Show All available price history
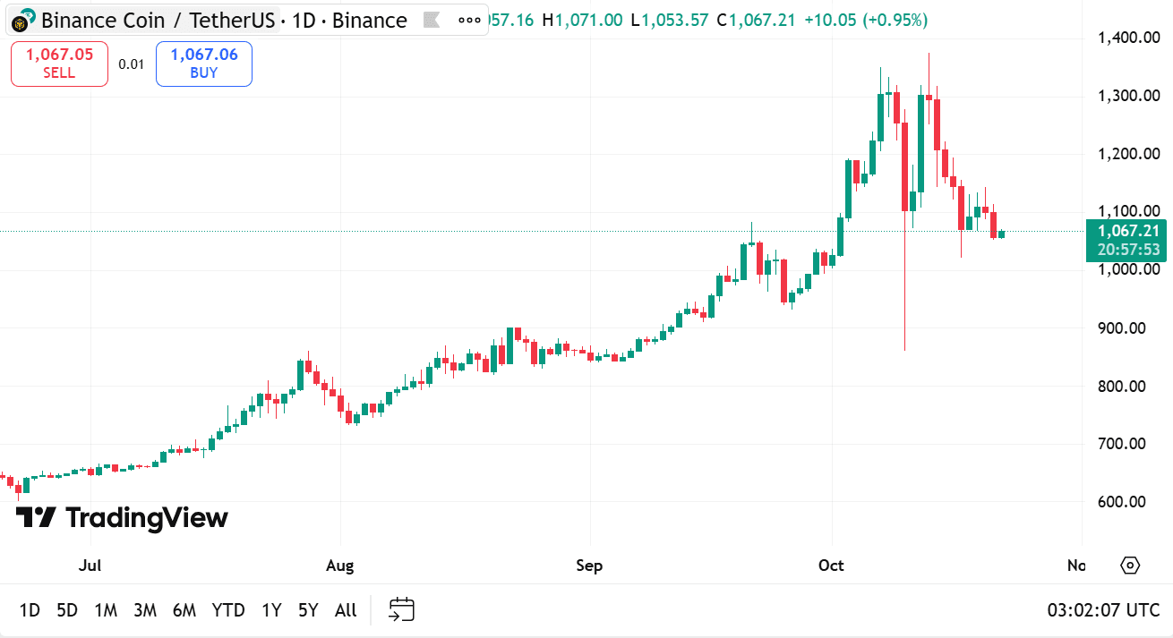Screen dimensions: 1173x638 pos(346,610)
